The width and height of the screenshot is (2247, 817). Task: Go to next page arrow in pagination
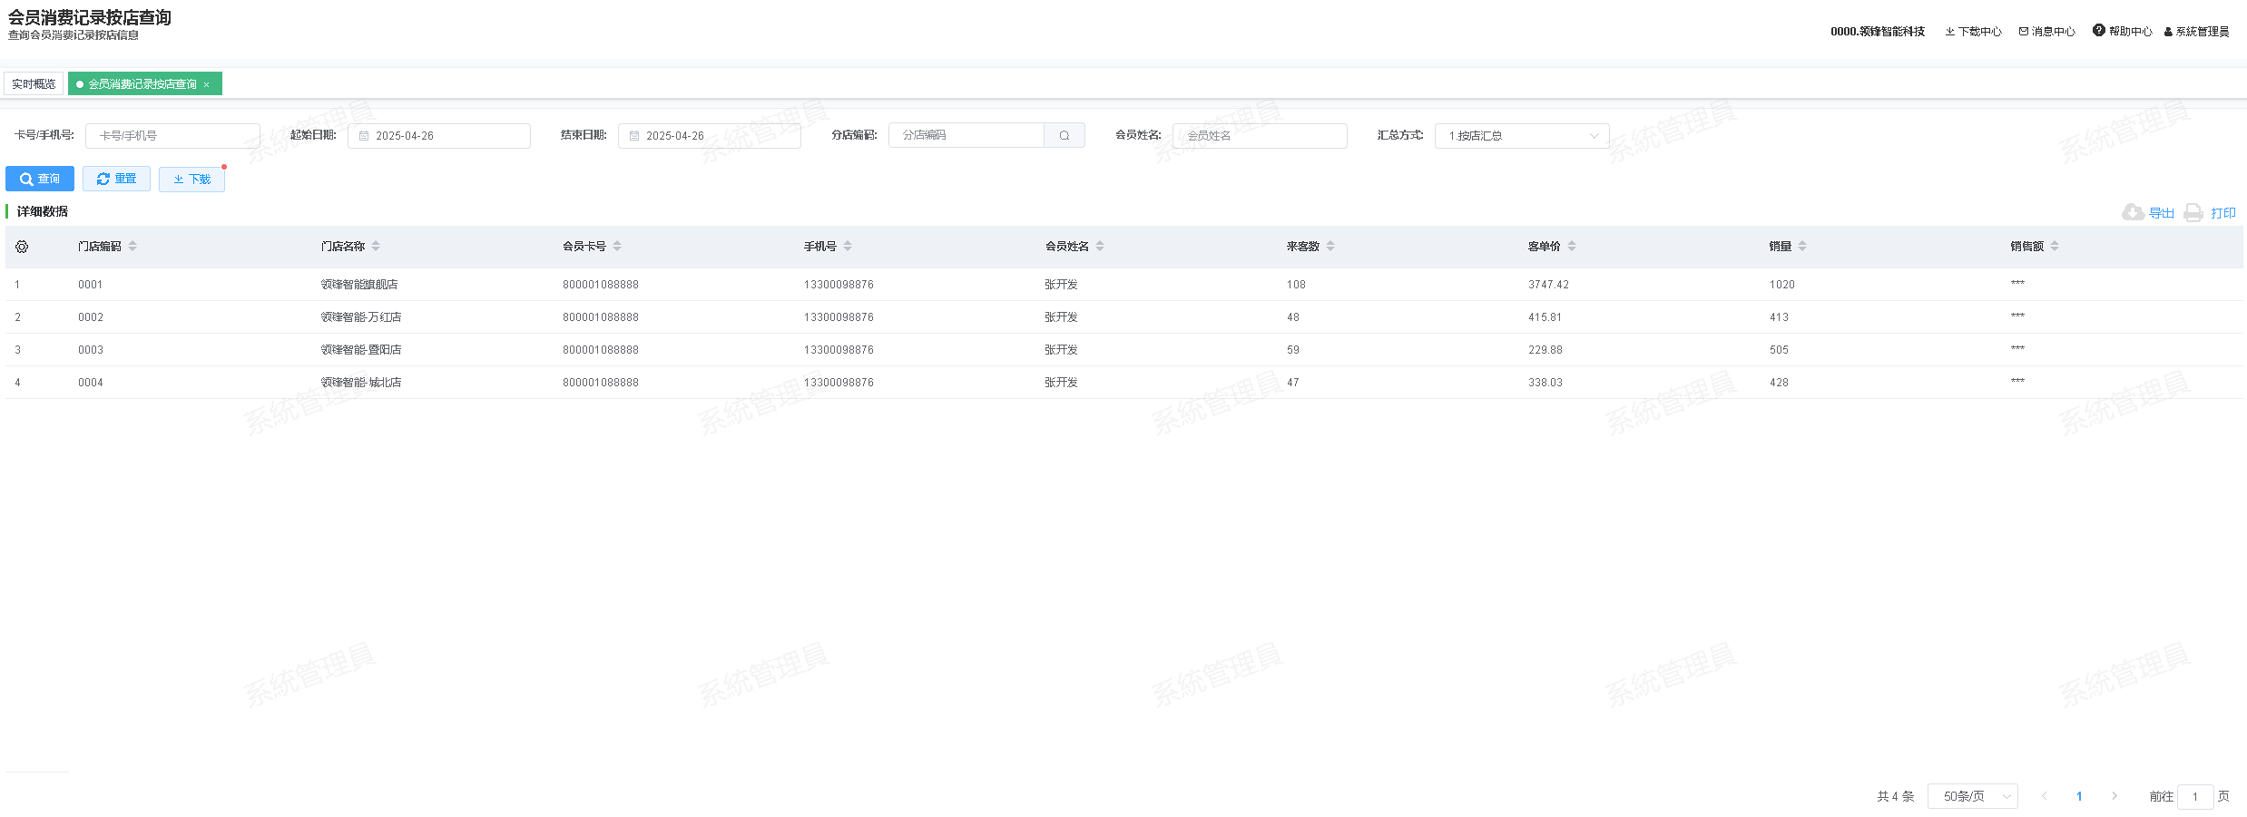(2115, 796)
